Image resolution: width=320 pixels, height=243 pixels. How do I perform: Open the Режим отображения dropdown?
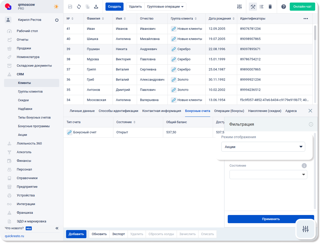263,147
